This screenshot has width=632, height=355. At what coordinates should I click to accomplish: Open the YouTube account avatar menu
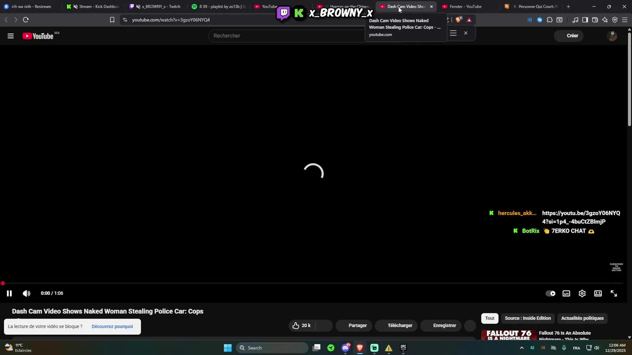pyautogui.click(x=612, y=36)
